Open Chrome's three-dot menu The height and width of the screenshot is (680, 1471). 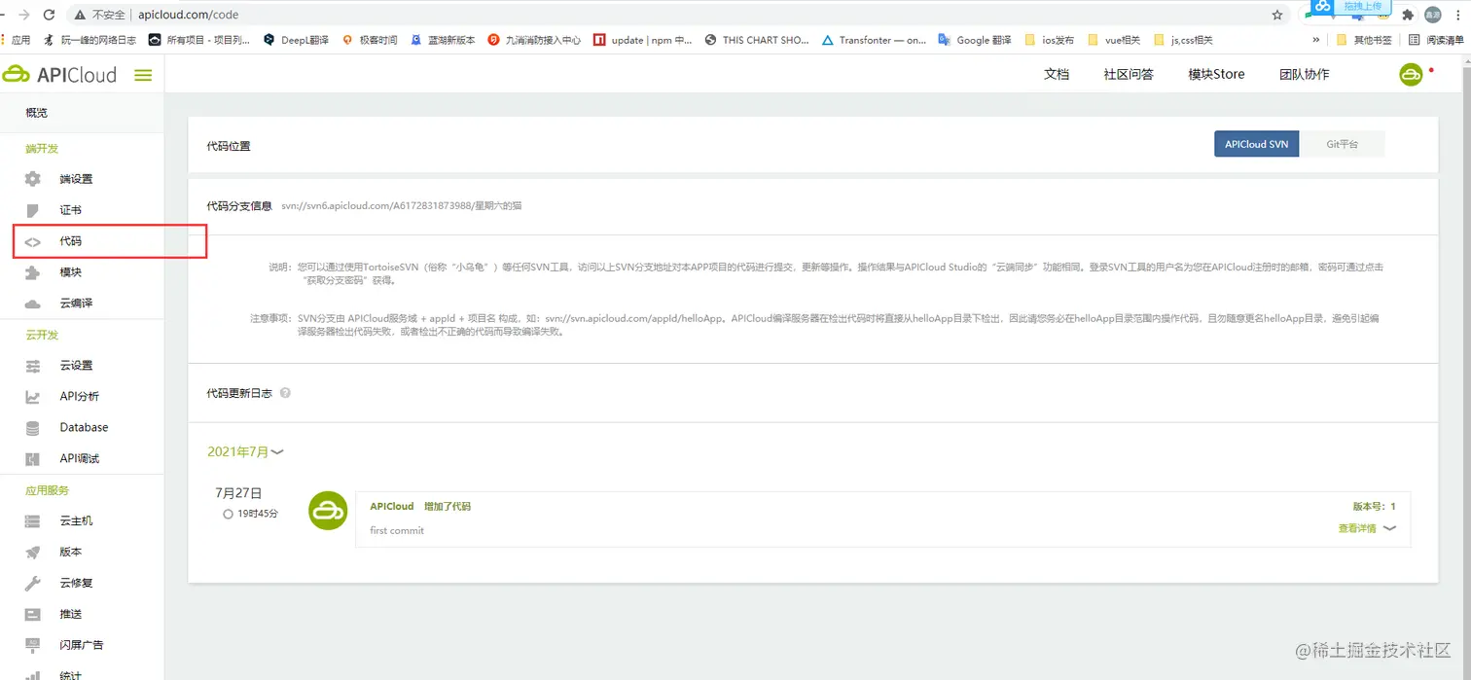click(x=1458, y=15)
